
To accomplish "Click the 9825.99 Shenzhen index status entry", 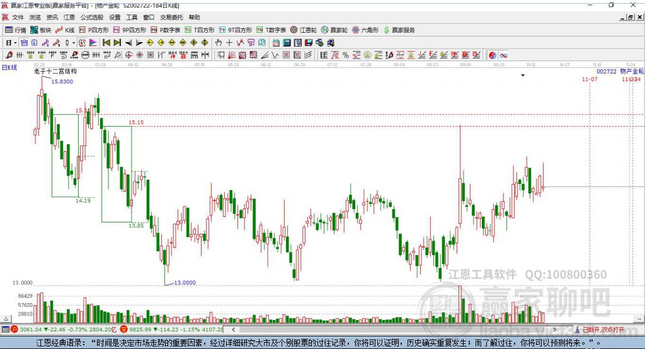I will pos(172,329).
